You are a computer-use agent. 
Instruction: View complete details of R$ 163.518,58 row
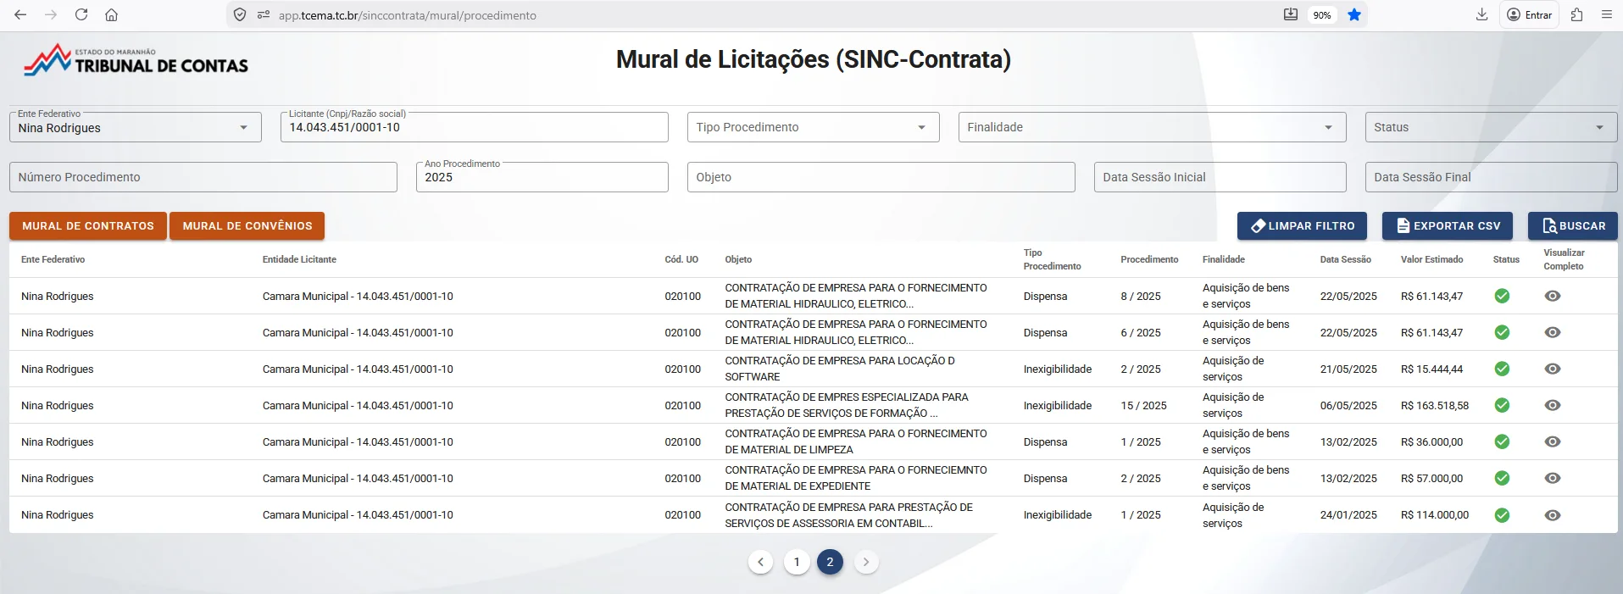(x=1552, y=405)
